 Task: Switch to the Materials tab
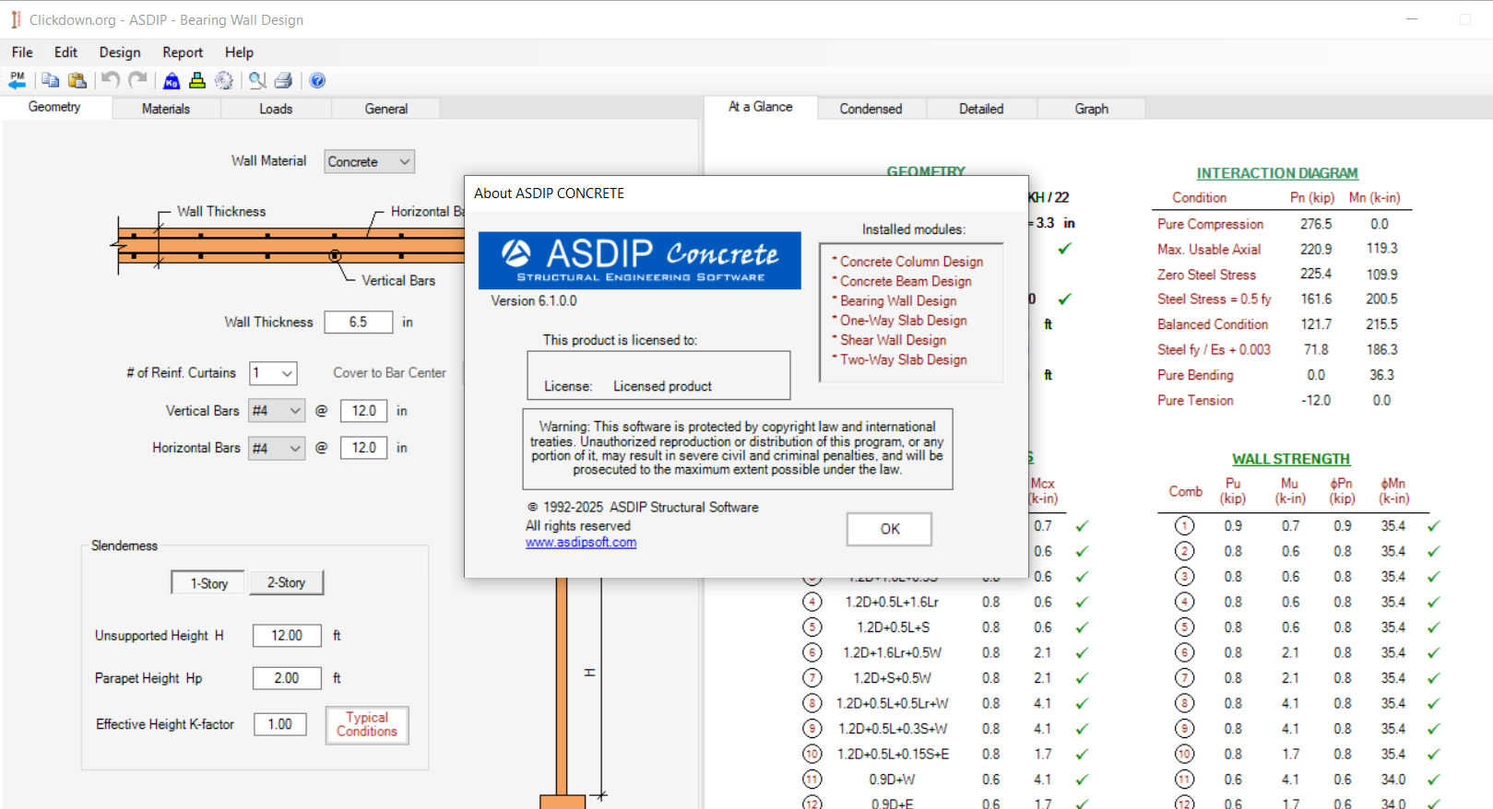pos(166,109)
